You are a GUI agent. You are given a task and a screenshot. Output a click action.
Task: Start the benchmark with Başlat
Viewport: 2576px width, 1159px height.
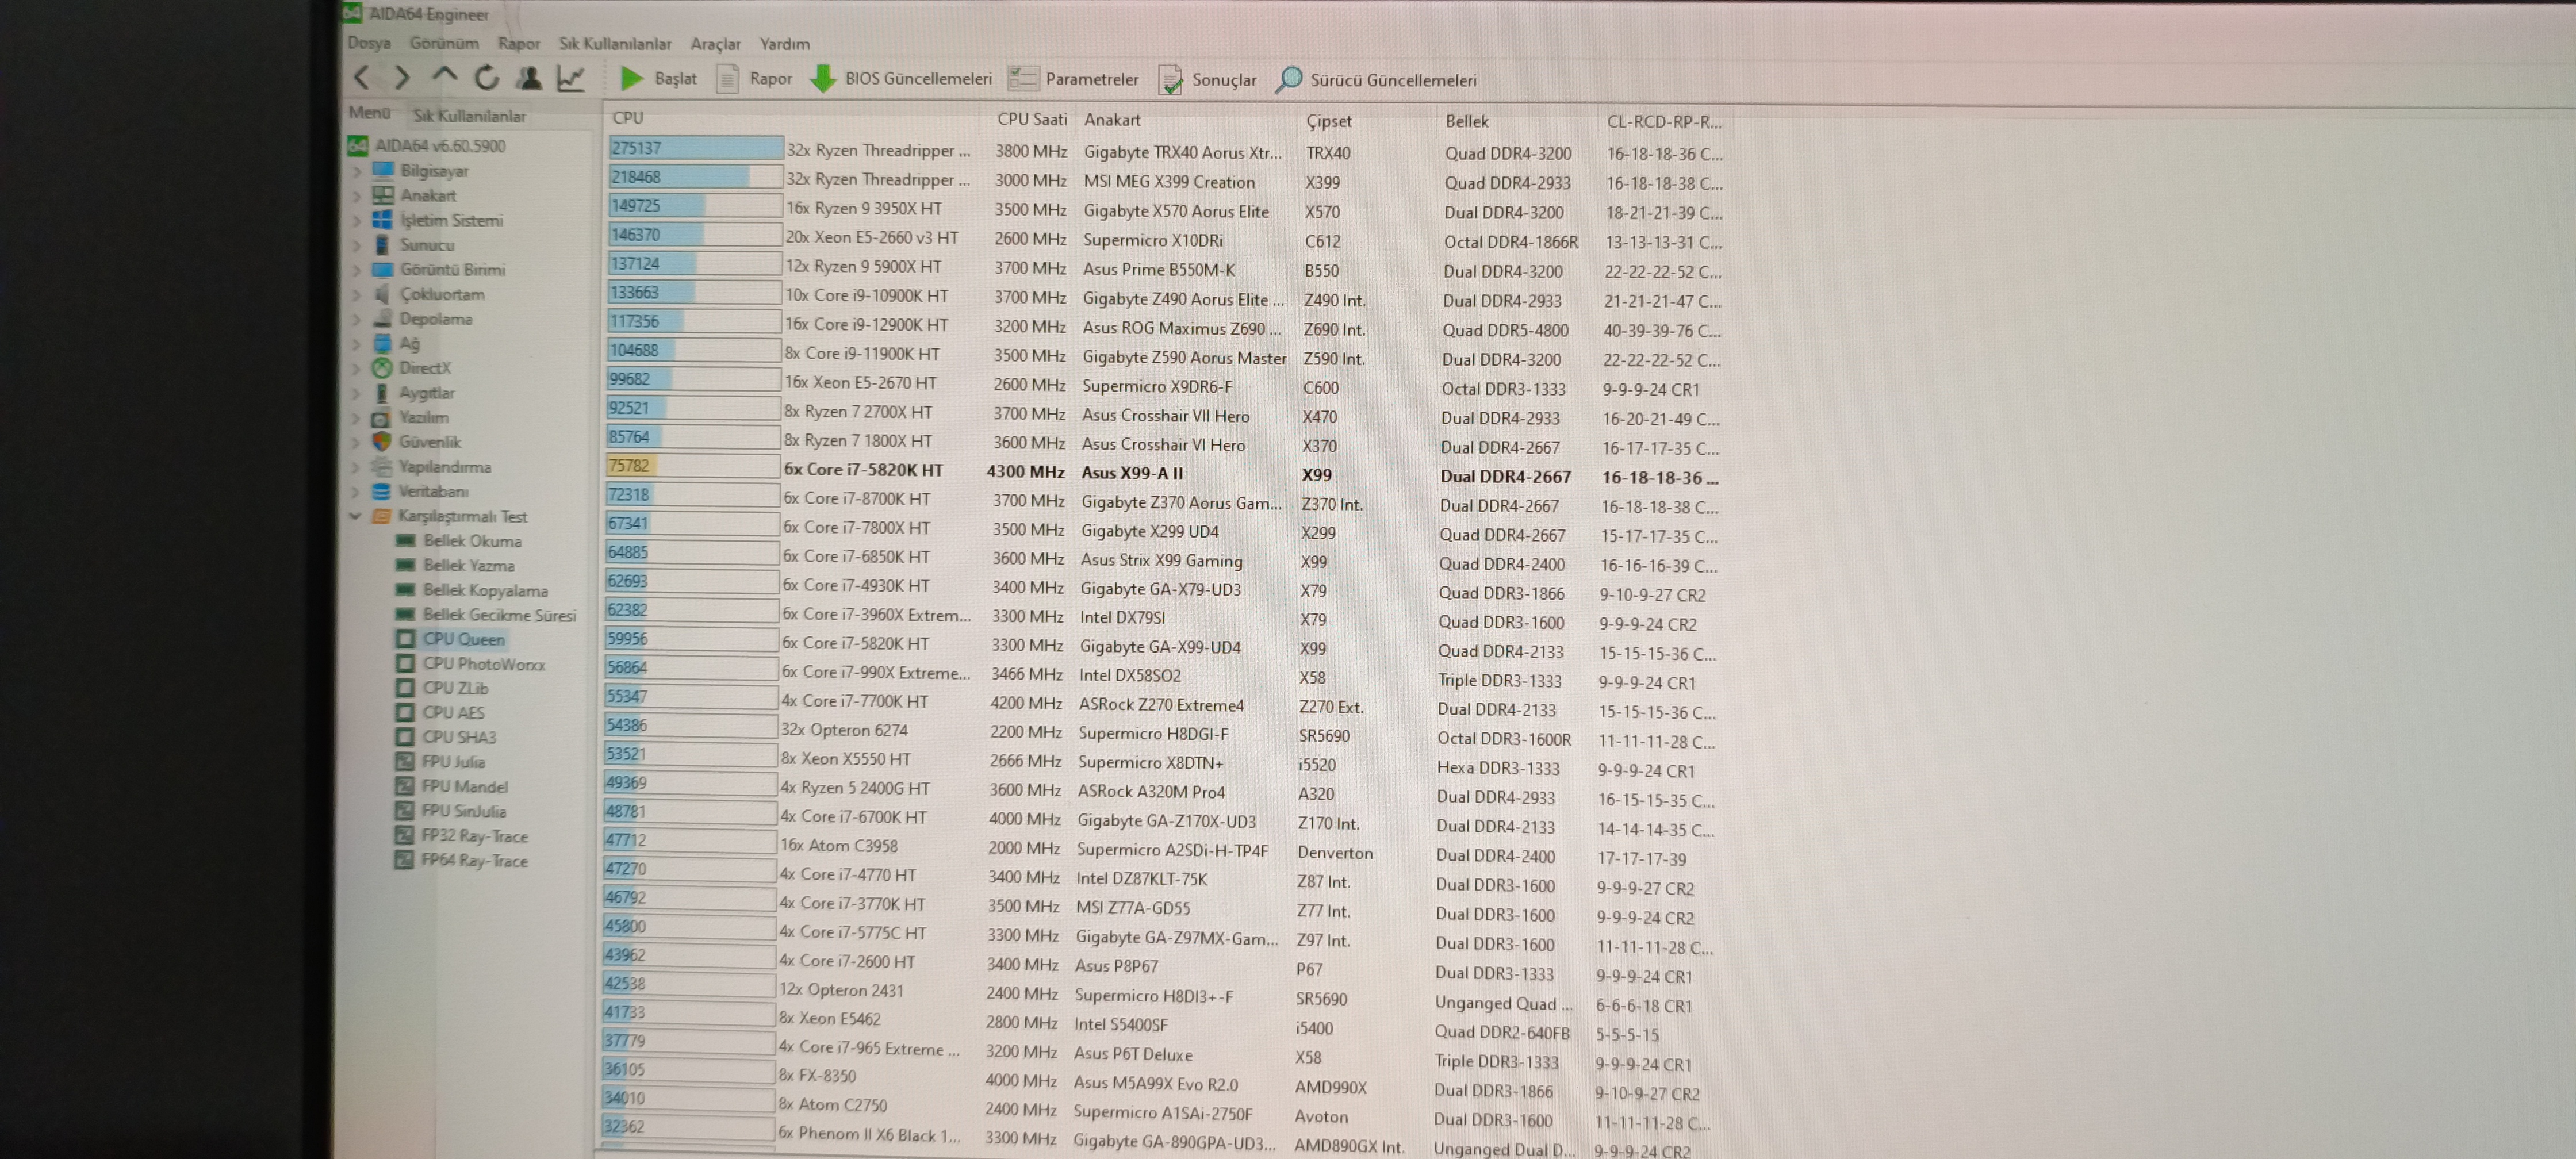pos(658,78)
